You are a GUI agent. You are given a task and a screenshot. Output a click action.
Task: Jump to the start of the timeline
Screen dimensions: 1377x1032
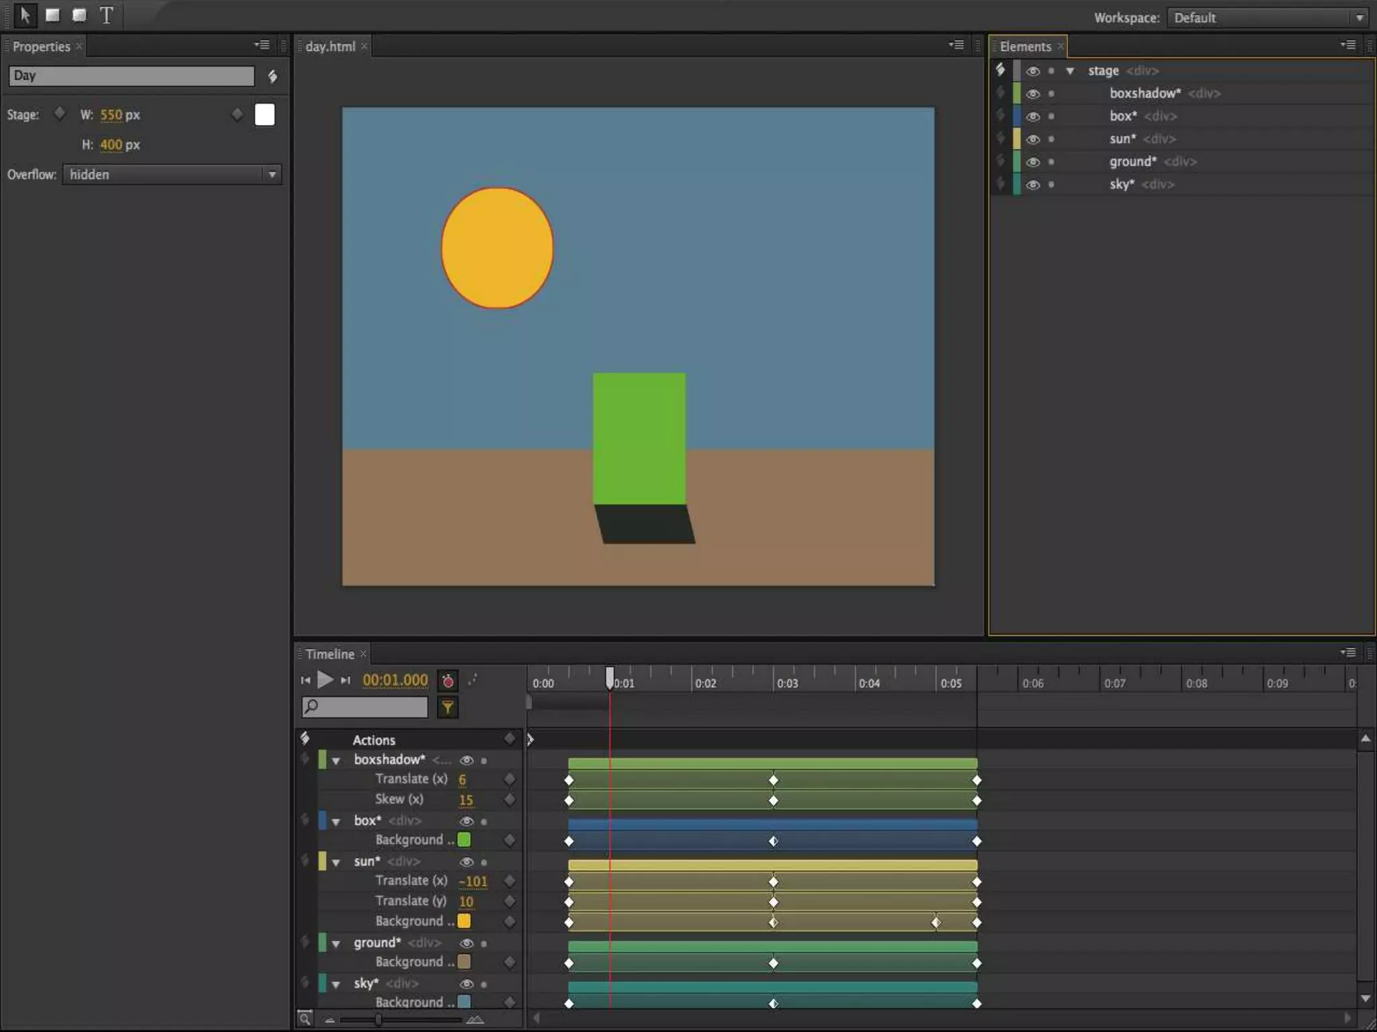coord(306,681)
